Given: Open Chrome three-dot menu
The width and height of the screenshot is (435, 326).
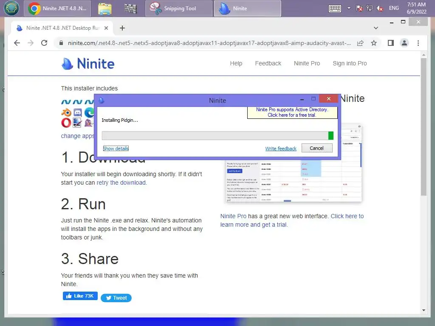Looking at the screenshot, I should point(418,43).
